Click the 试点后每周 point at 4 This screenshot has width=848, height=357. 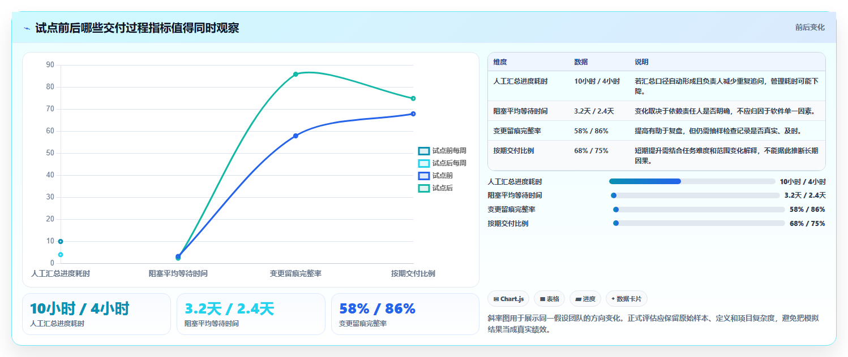(x=61, y=255)
